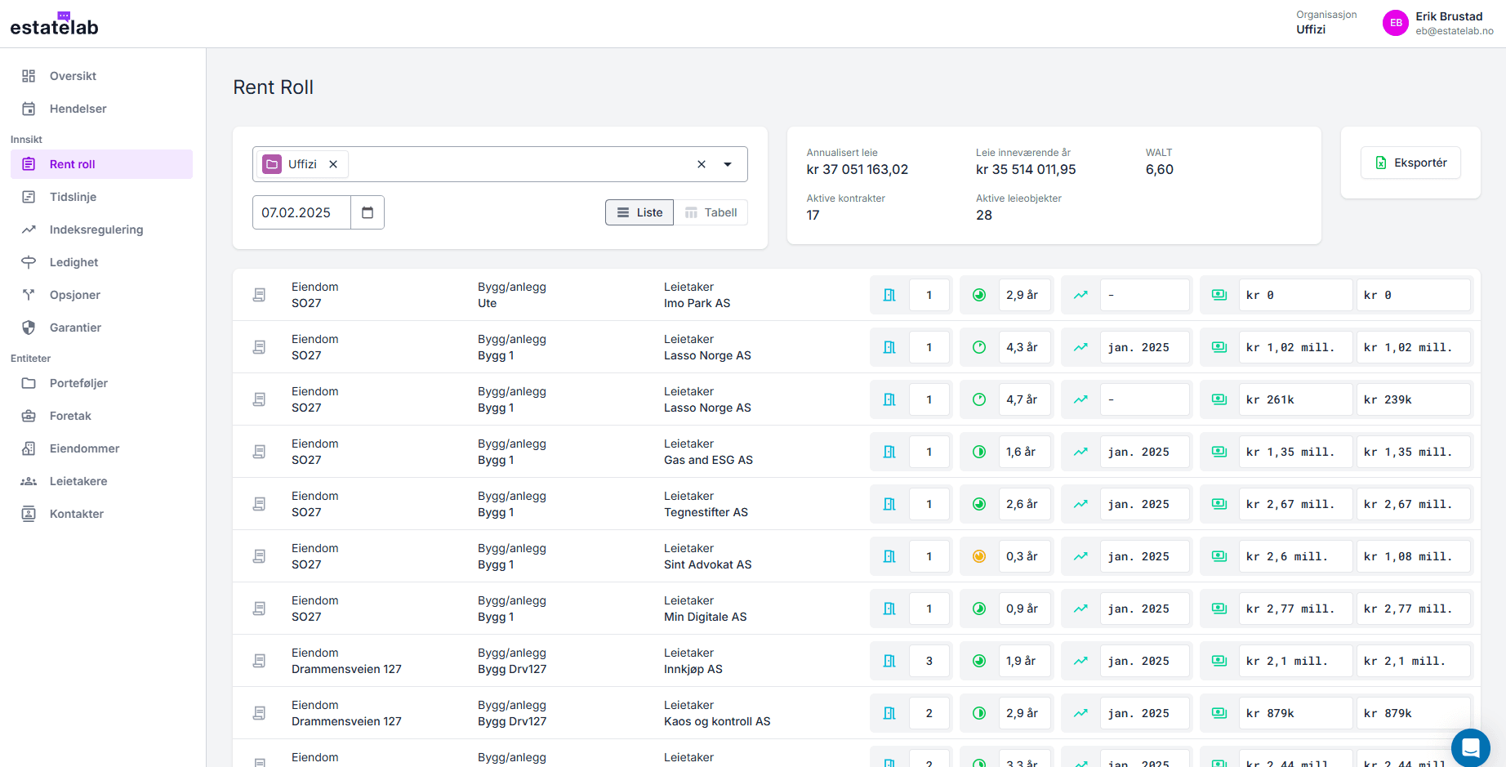Open Tidslinje in sidebar
Image resolution: width=1506 pixels, height=767 pixels.
click(x=101, y=197)
